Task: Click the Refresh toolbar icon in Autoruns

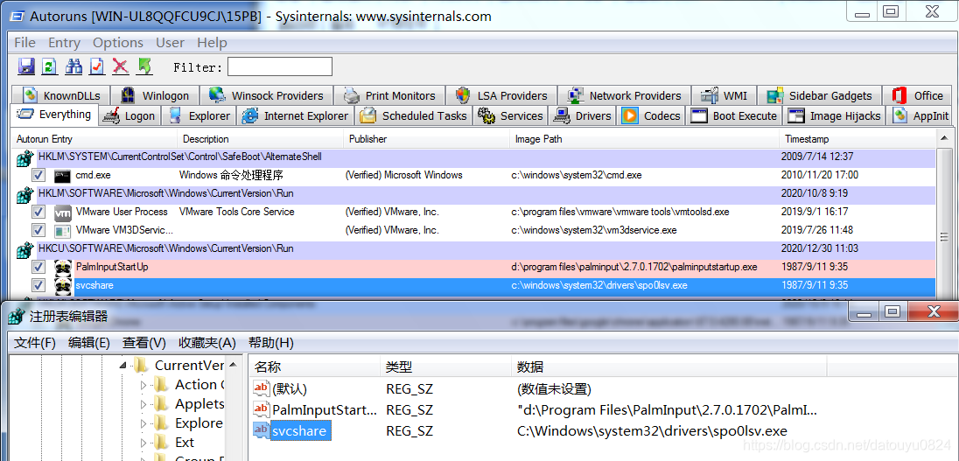Action: point(49,66)
